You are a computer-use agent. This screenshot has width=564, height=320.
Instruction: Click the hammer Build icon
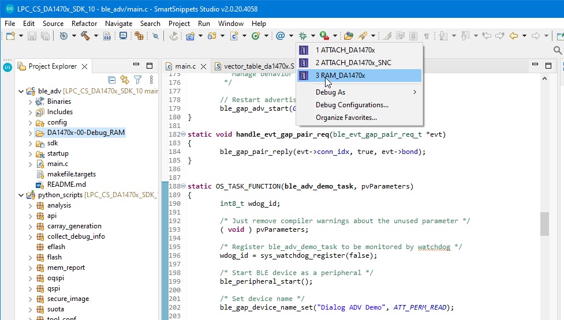tap(85, 36)
